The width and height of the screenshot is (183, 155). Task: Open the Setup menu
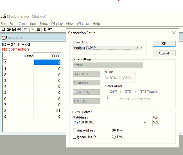click(43, 24)
